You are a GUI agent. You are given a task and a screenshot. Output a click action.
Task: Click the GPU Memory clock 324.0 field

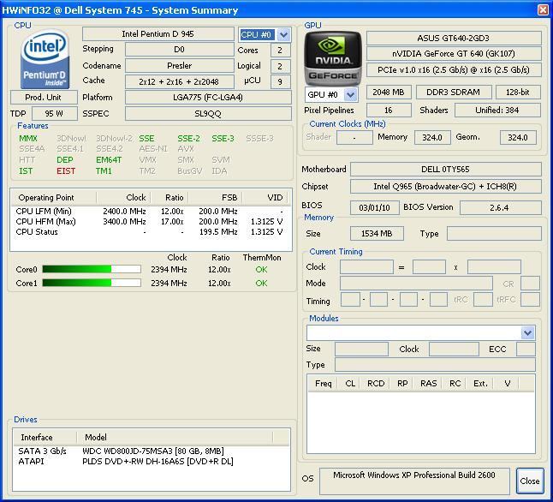point(432,137)
